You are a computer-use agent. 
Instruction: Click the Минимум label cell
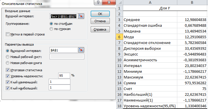(x=150, y=72)
